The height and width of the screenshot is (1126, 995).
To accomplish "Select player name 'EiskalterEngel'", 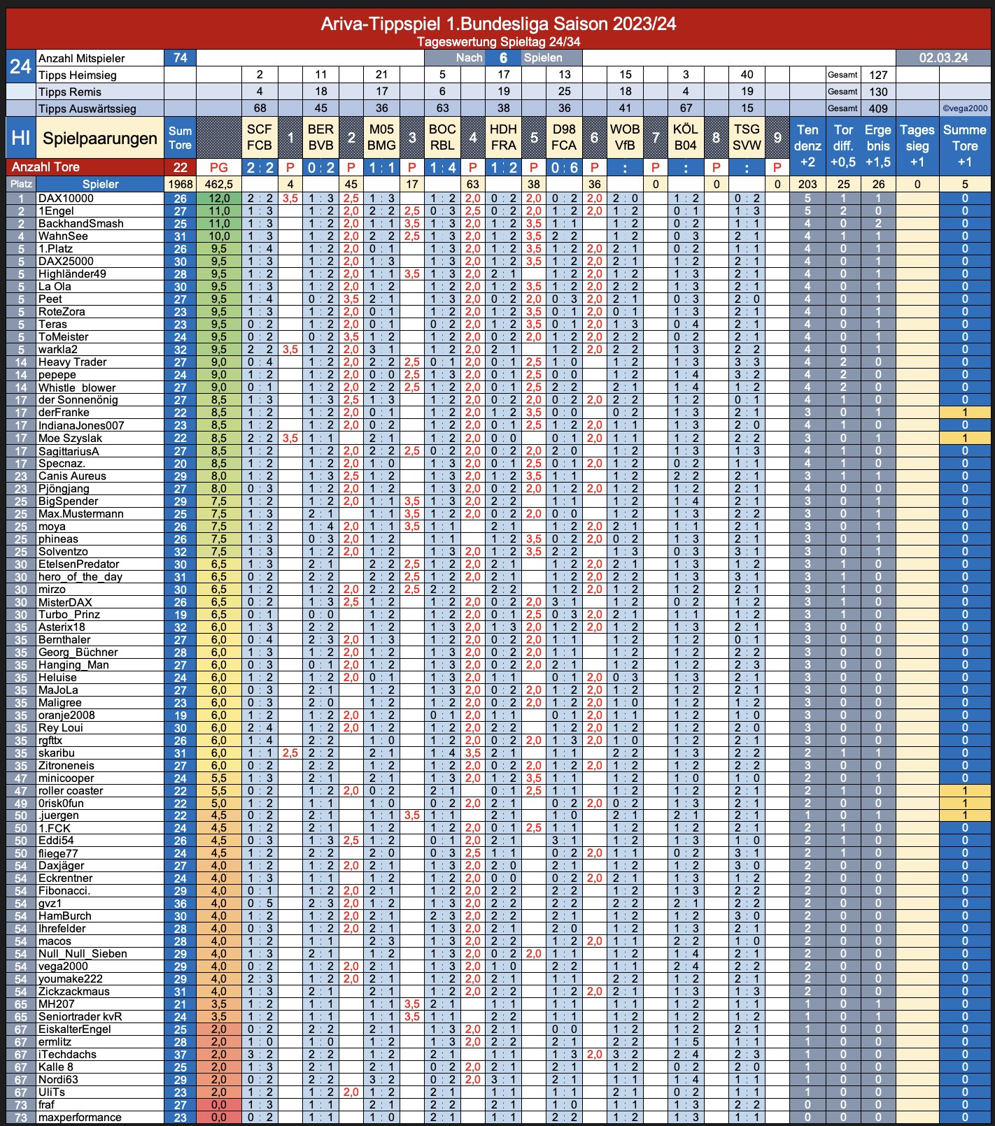I will (74, 1029).
